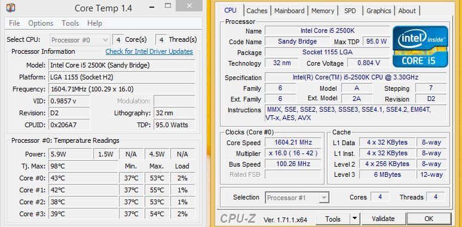Minimize the Core Temp window
The height and width of the screenshot is (227, 462).
point(152,7)
